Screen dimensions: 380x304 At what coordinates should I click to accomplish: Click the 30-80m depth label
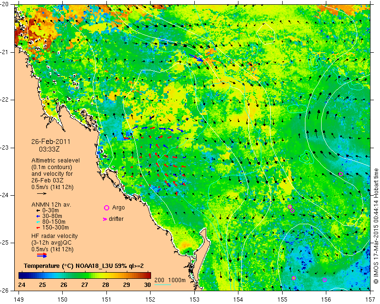(x=52, y=216)
